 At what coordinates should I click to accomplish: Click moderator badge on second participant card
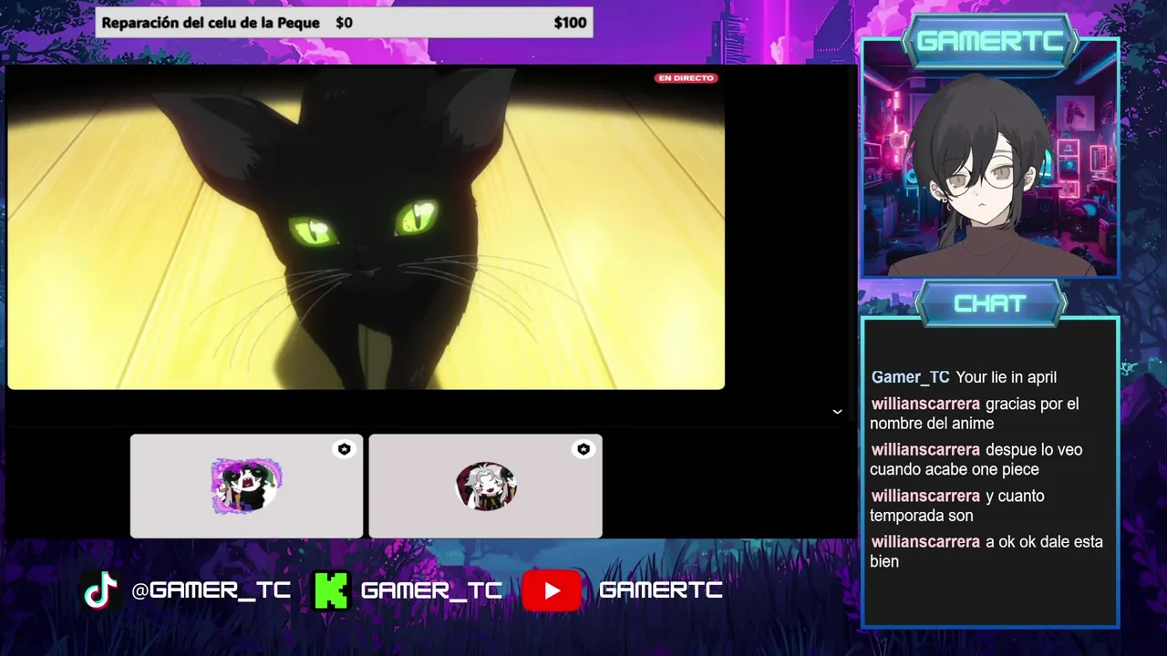click(583, 449)
